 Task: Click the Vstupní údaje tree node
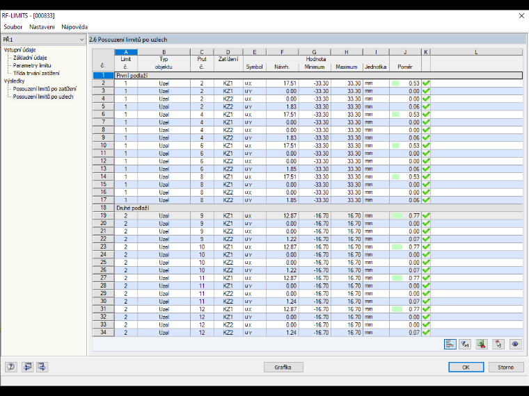coord(19,50)
